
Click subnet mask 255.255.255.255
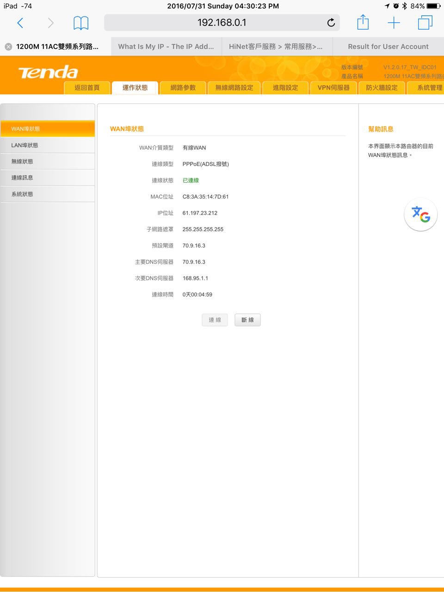[203, 229]
